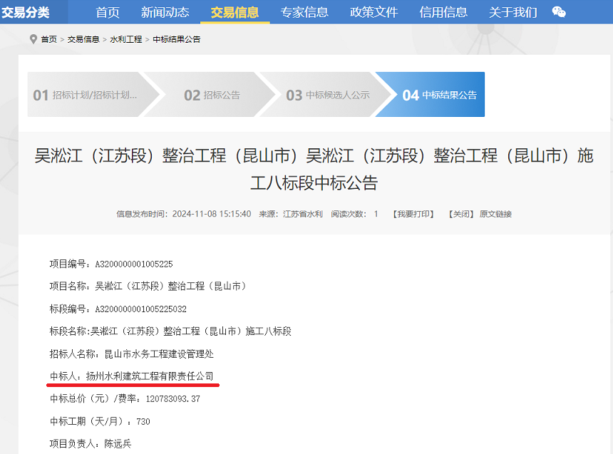Select the 交易信息 navigation tab

click(235, 12)
